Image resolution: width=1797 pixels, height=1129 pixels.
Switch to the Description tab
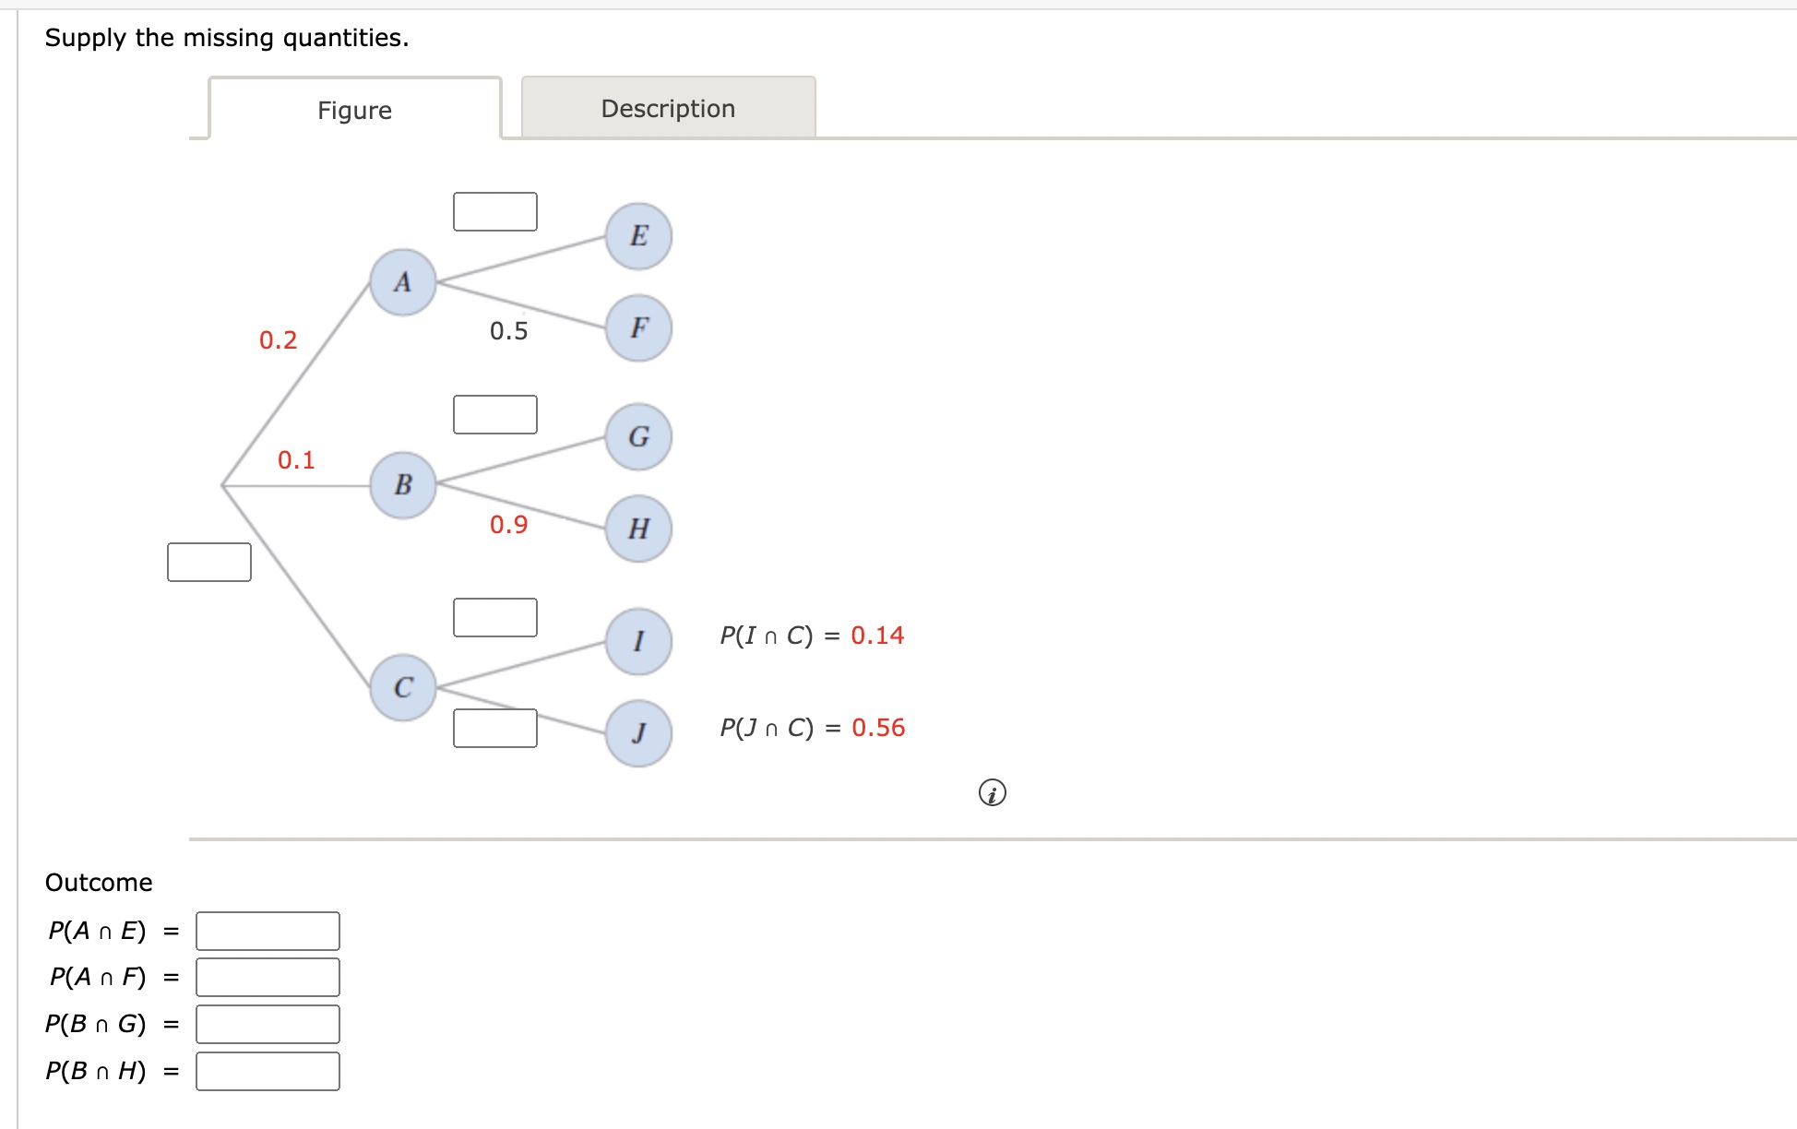[668, 108]
